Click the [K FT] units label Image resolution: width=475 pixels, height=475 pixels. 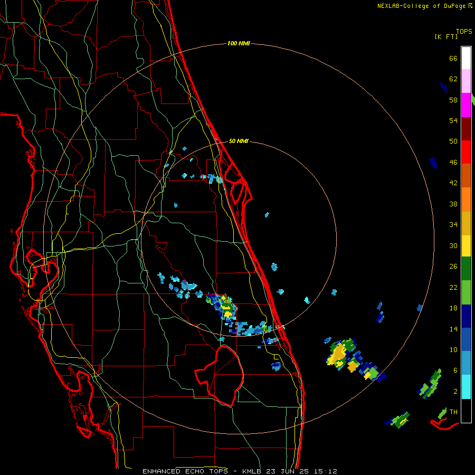pos(446,36)
